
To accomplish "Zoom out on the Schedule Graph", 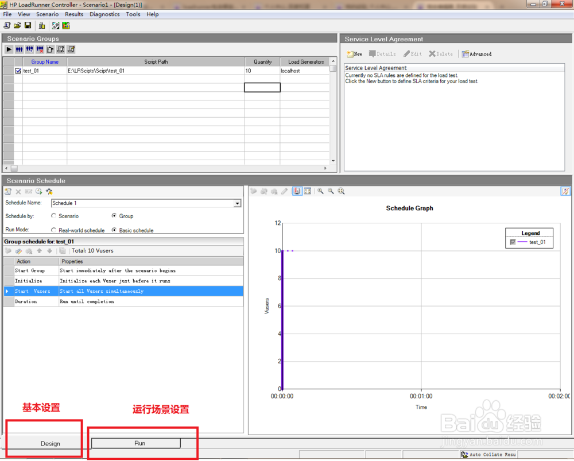I will tap(331, 191).
